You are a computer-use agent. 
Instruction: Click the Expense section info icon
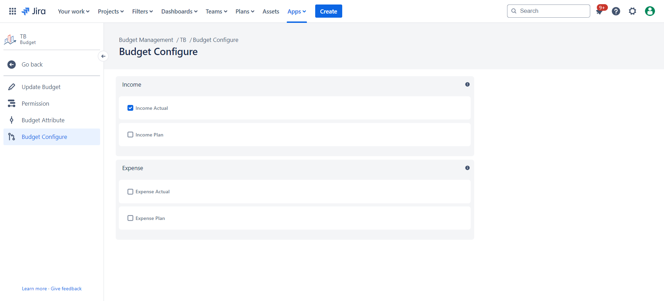467,168
